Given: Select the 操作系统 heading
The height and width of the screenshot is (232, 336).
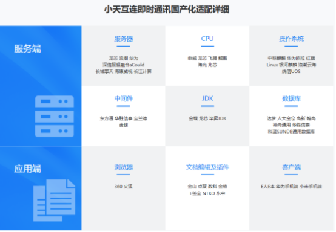Looking at the screenshot, I should pyautogui.click(x=292, y=39).
